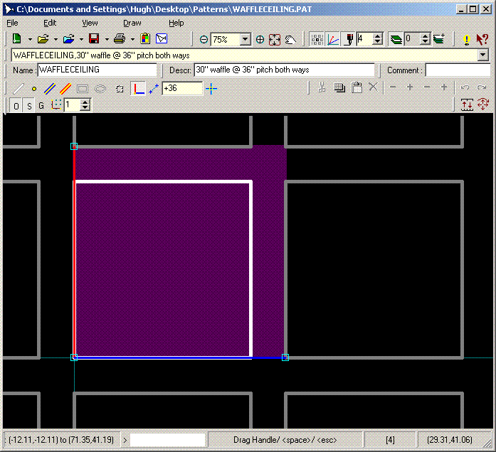
Task: Click the +36 offset input field
Action: (182, 88)
